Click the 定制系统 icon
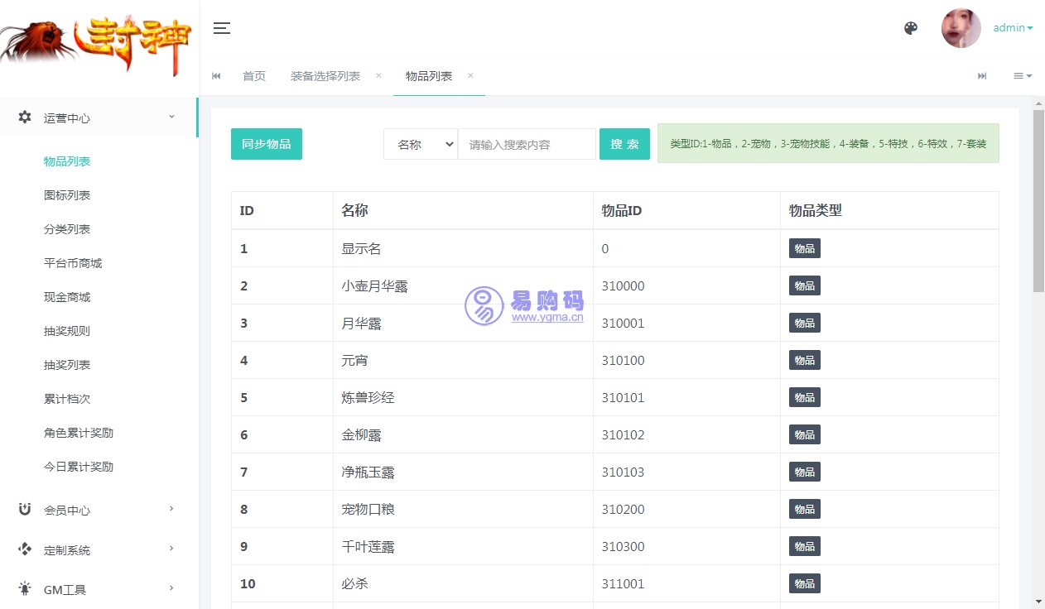 tap(25, 549)
